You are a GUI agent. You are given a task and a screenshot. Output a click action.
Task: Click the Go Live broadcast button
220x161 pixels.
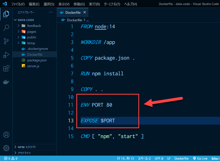200,158
